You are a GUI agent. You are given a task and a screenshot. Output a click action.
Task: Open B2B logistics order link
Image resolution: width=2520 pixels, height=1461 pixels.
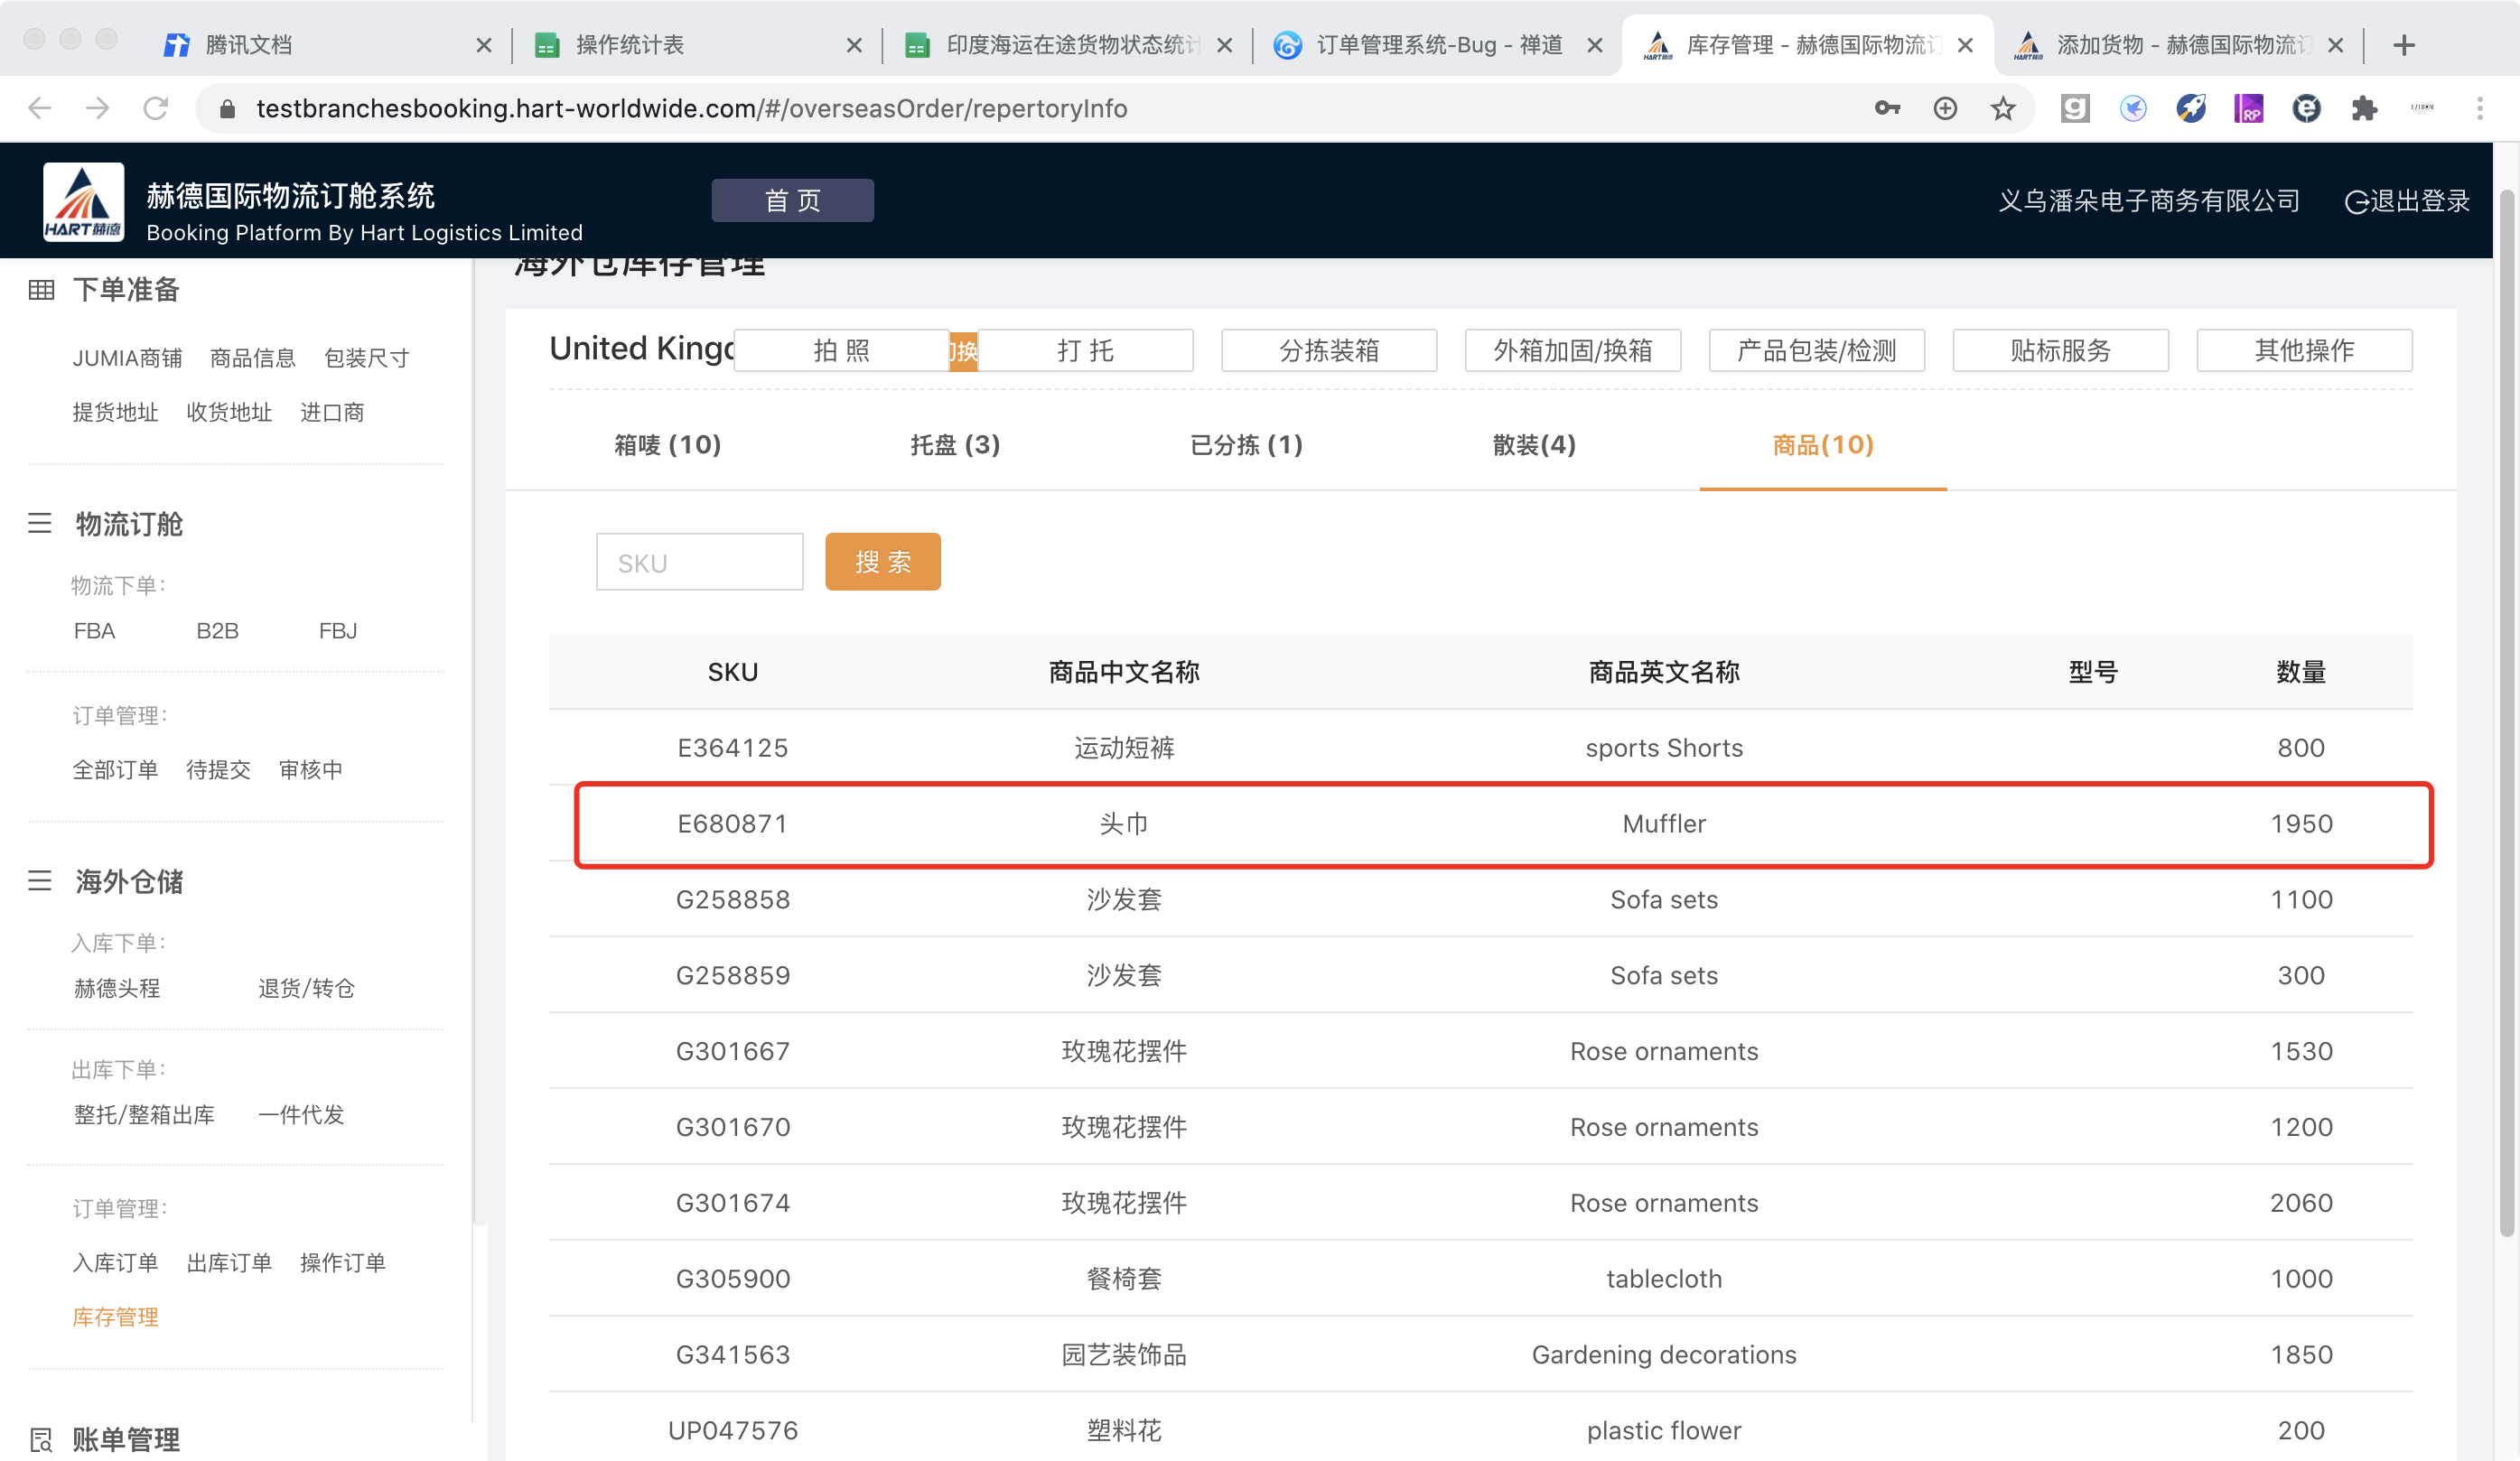pos(218,631)
